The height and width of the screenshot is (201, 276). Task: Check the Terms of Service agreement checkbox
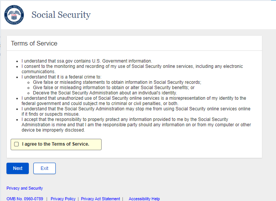[16, 144]
